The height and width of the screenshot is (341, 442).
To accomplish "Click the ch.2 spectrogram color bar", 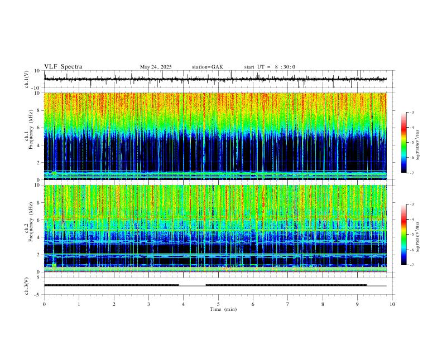I will pos(403,235).
